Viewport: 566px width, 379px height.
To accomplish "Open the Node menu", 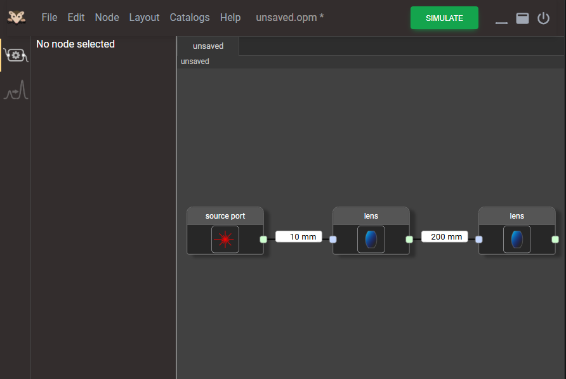I will coord(107,17).
